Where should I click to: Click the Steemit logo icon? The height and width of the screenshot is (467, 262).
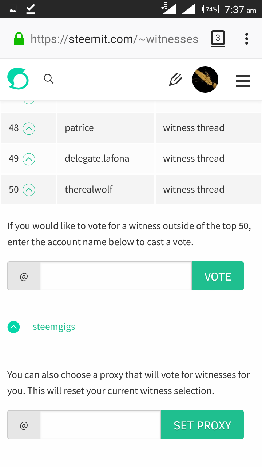[18, 79]
